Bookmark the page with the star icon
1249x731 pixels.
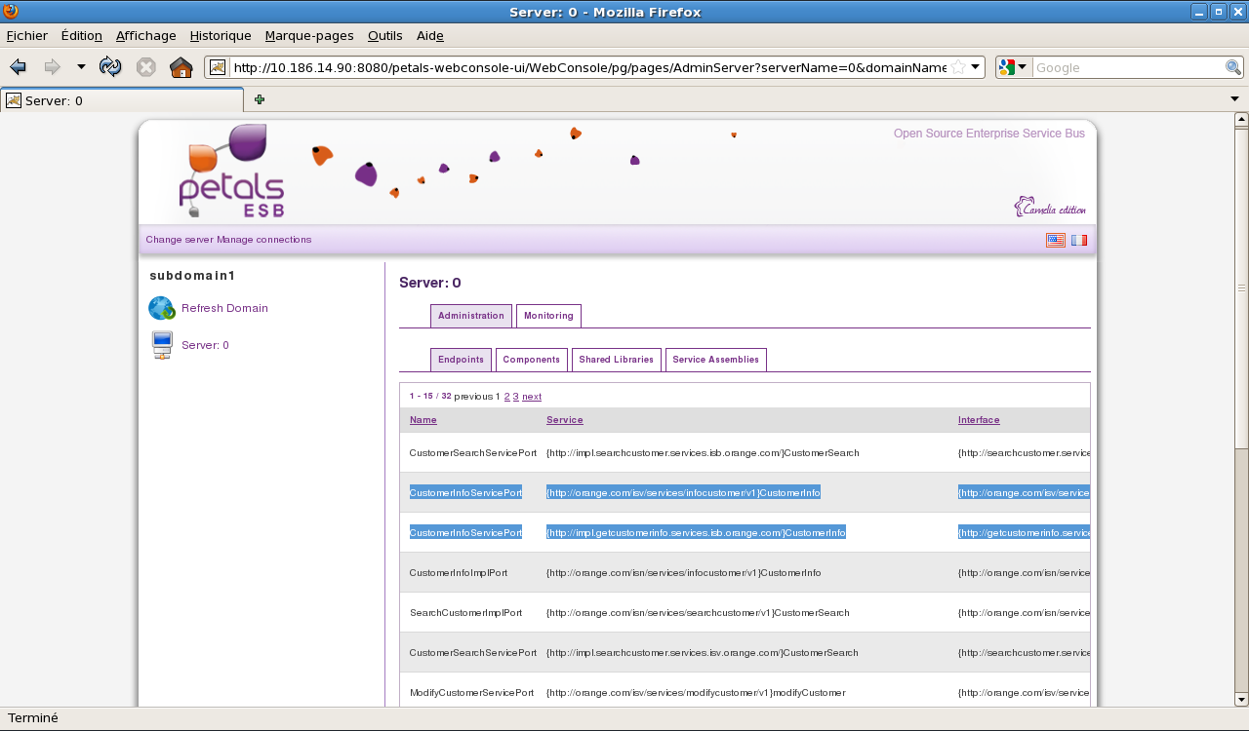(x=958, y=67)
